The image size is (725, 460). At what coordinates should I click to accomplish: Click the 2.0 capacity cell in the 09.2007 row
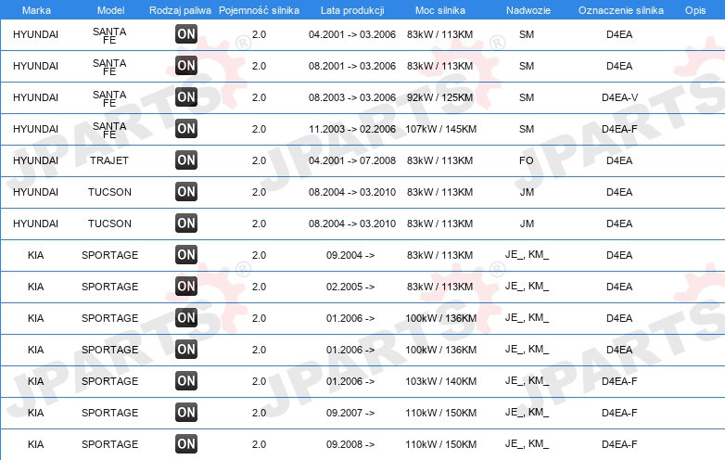[259, 413]
